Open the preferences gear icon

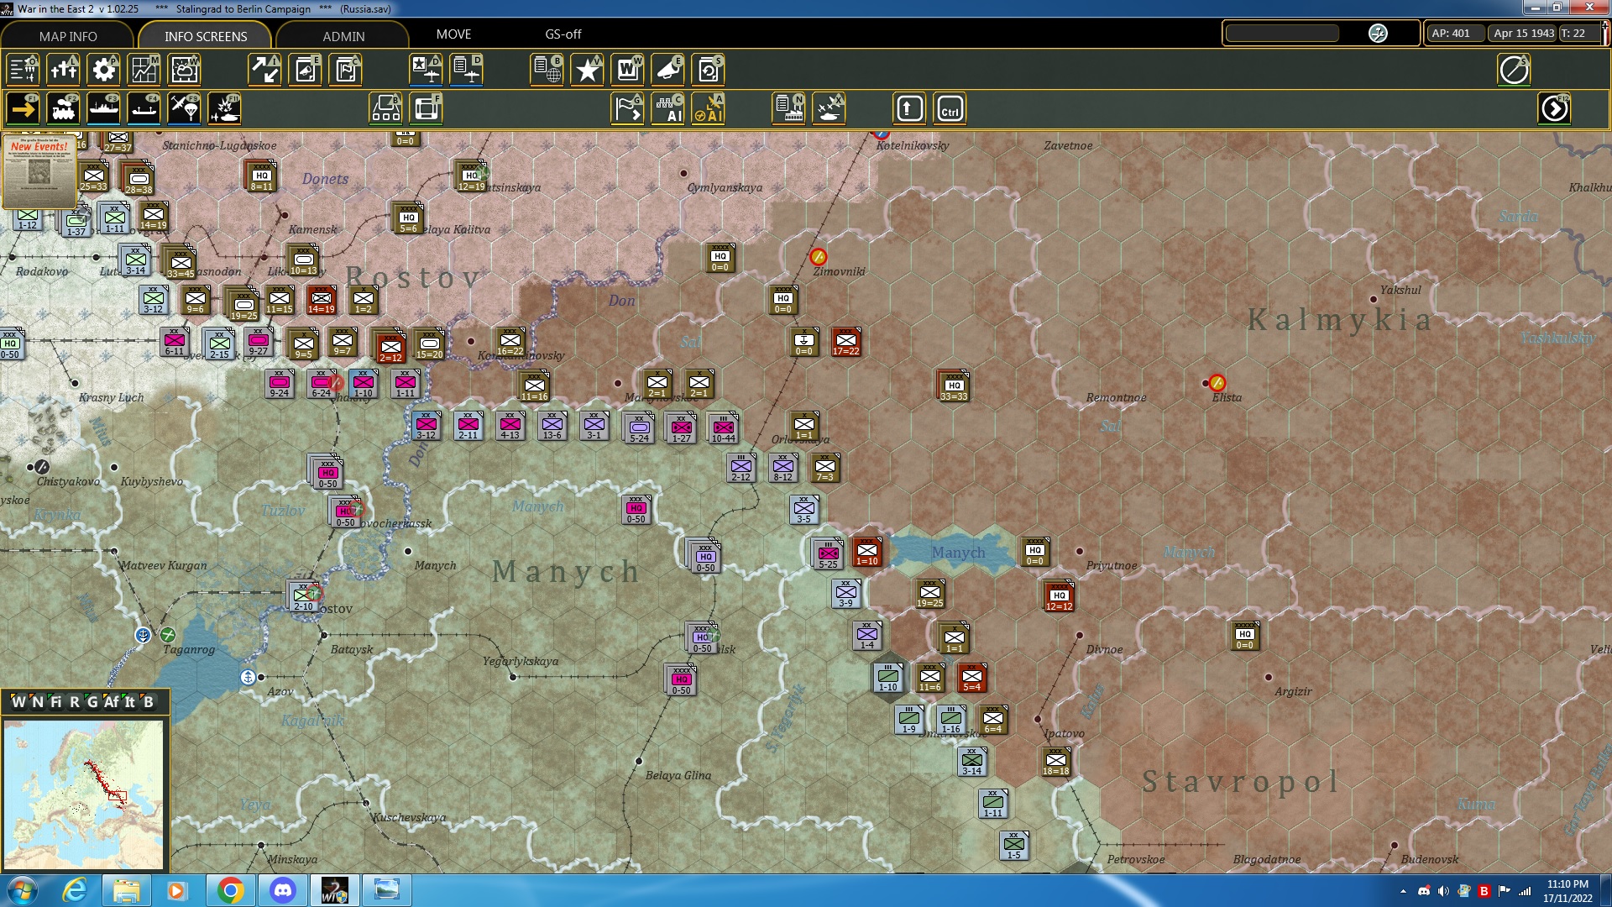tap(103, 70)
